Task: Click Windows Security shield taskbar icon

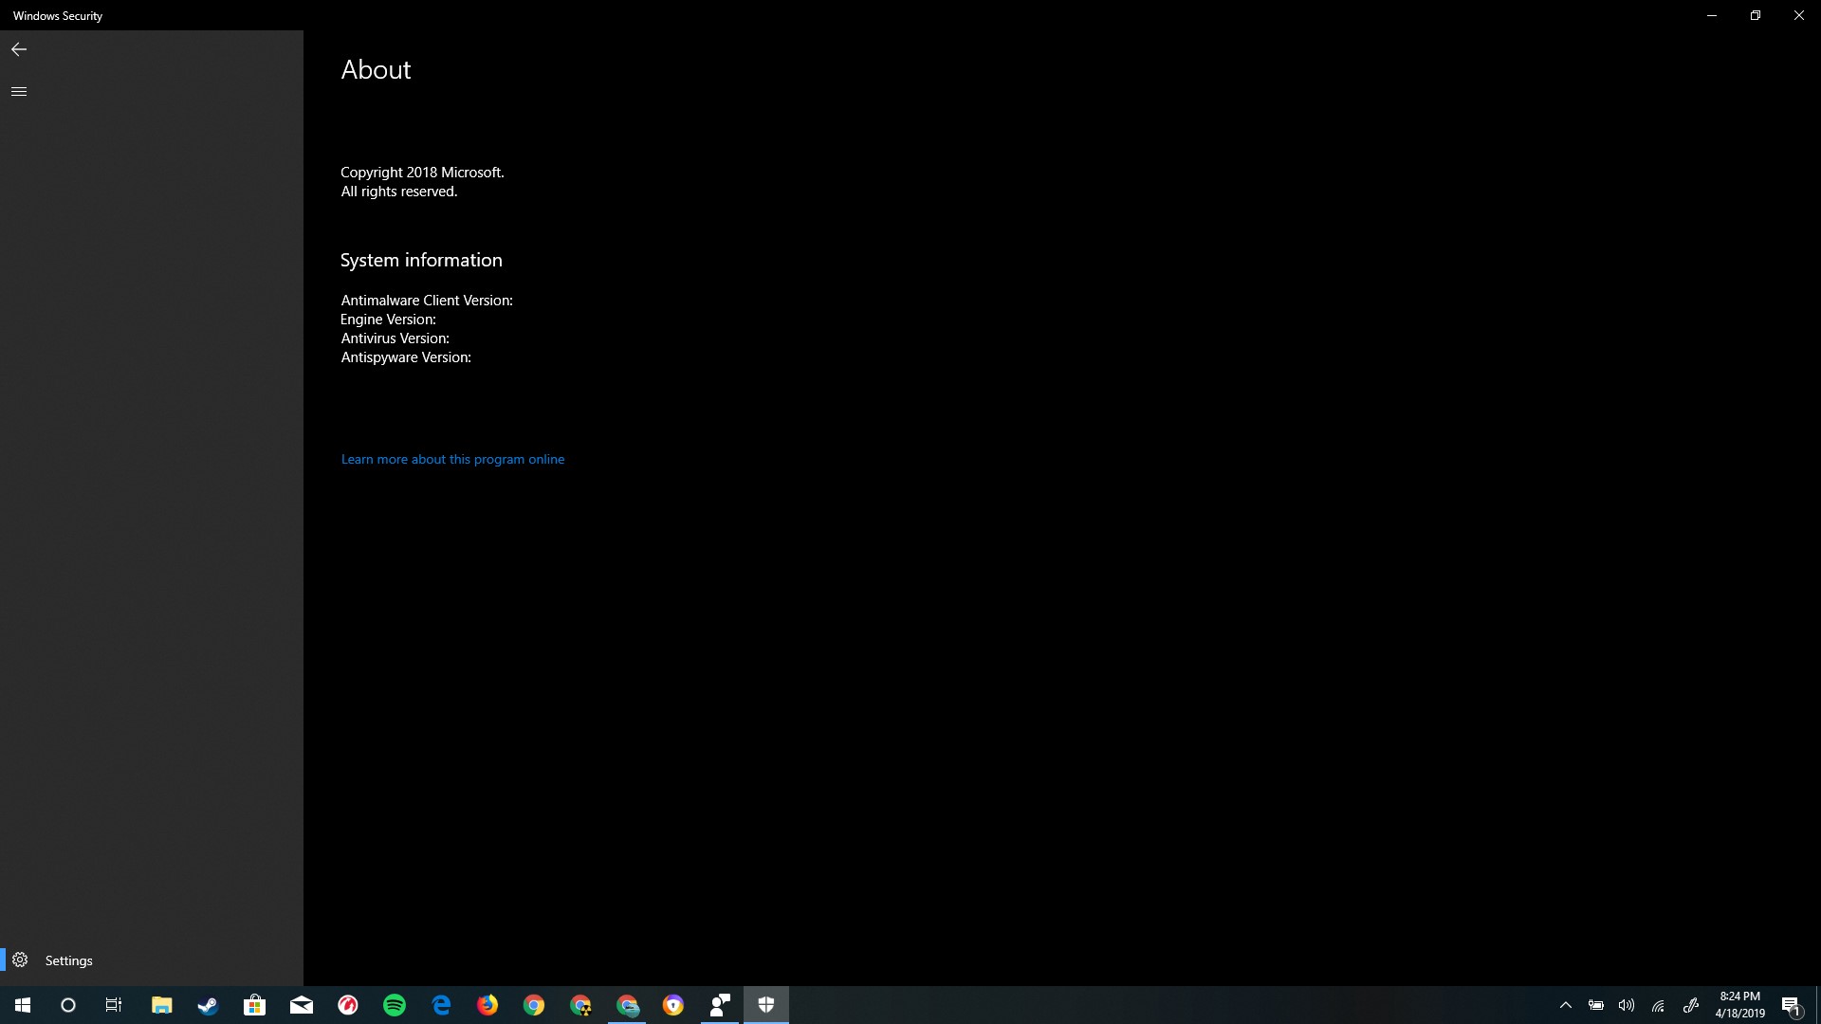Action: tap(766, 1005)
